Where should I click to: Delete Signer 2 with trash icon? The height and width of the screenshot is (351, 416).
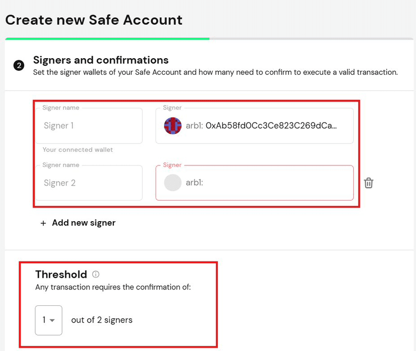point(368,183)
